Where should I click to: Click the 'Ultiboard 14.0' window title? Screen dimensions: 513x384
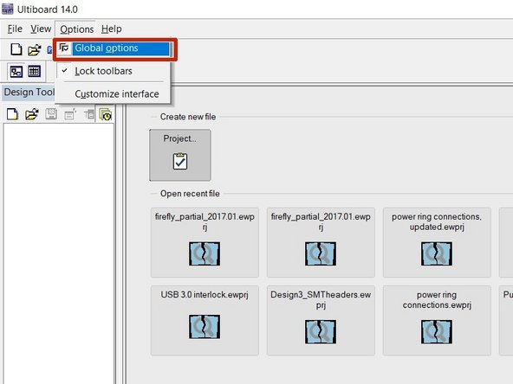click(x=48, y=10)
